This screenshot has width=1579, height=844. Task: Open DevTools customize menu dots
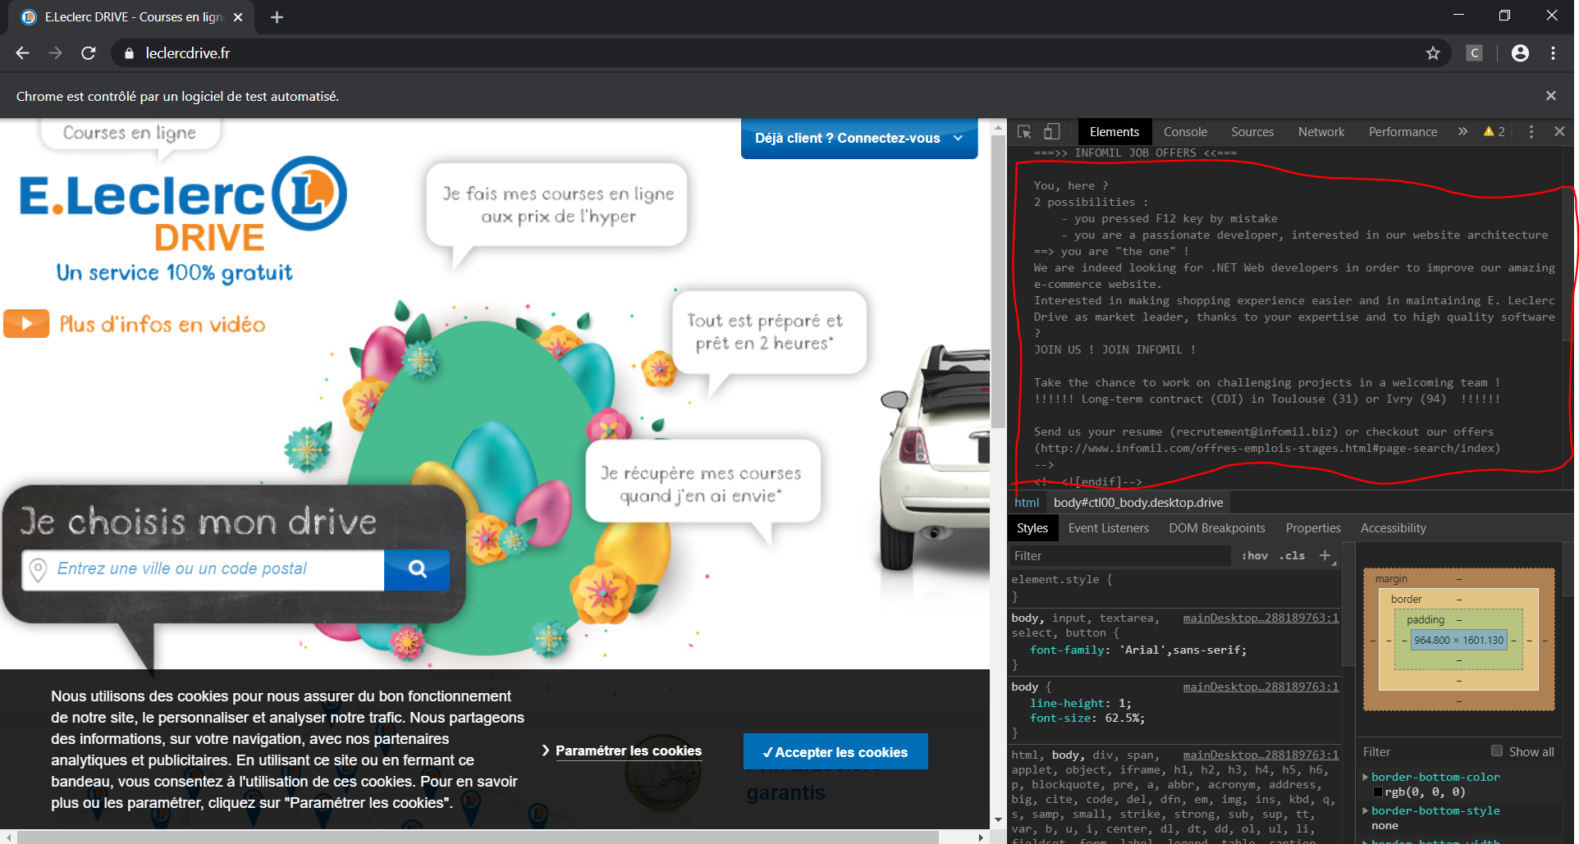[1531, 132]
